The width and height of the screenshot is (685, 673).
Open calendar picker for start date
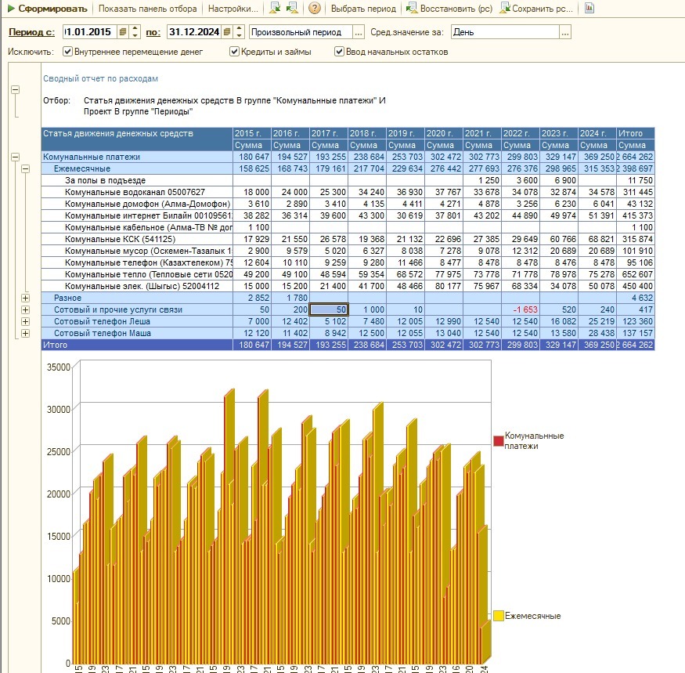pos(122,32)
